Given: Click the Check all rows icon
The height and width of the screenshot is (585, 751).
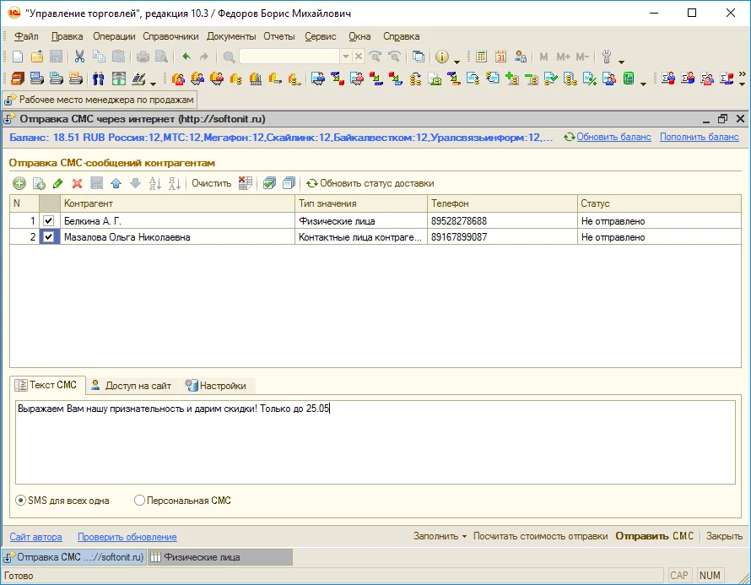Looking at the screenshot, I should 269,183.
